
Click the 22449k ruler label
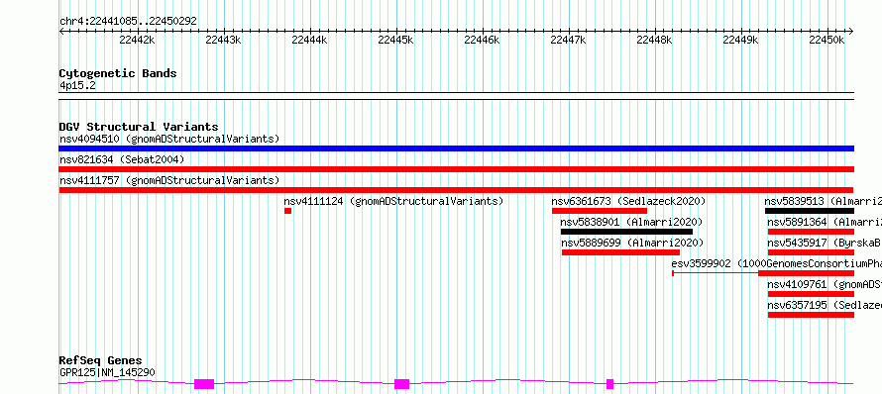click(x=741, y=40)
